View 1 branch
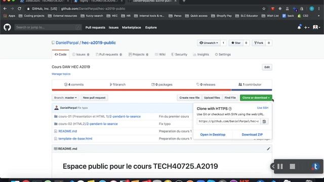 tap(117, 84)
